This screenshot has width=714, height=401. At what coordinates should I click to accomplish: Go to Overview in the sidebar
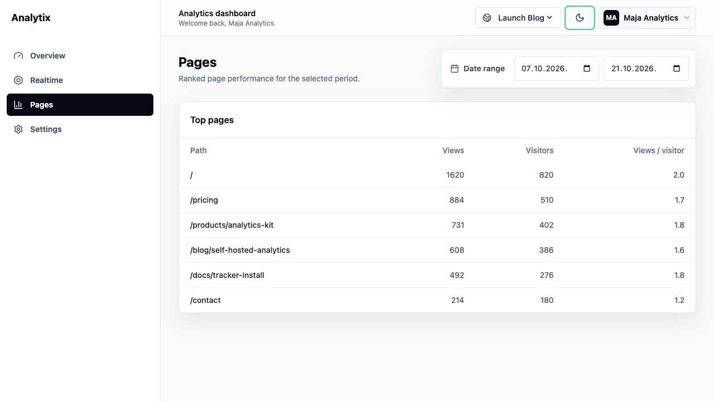(80, 56)
